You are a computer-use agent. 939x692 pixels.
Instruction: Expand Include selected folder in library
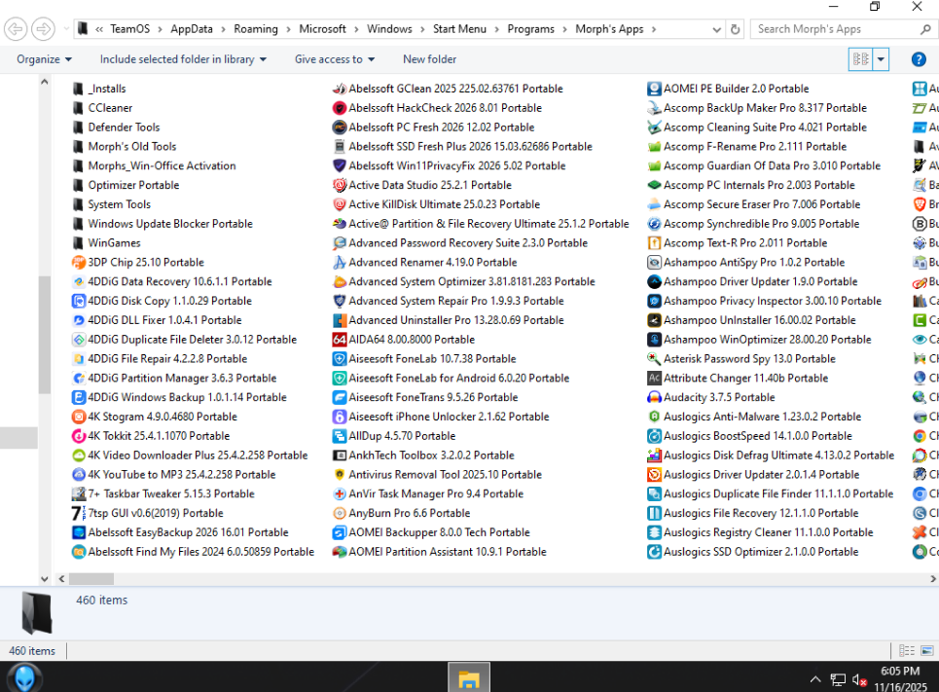pos(183,59)
